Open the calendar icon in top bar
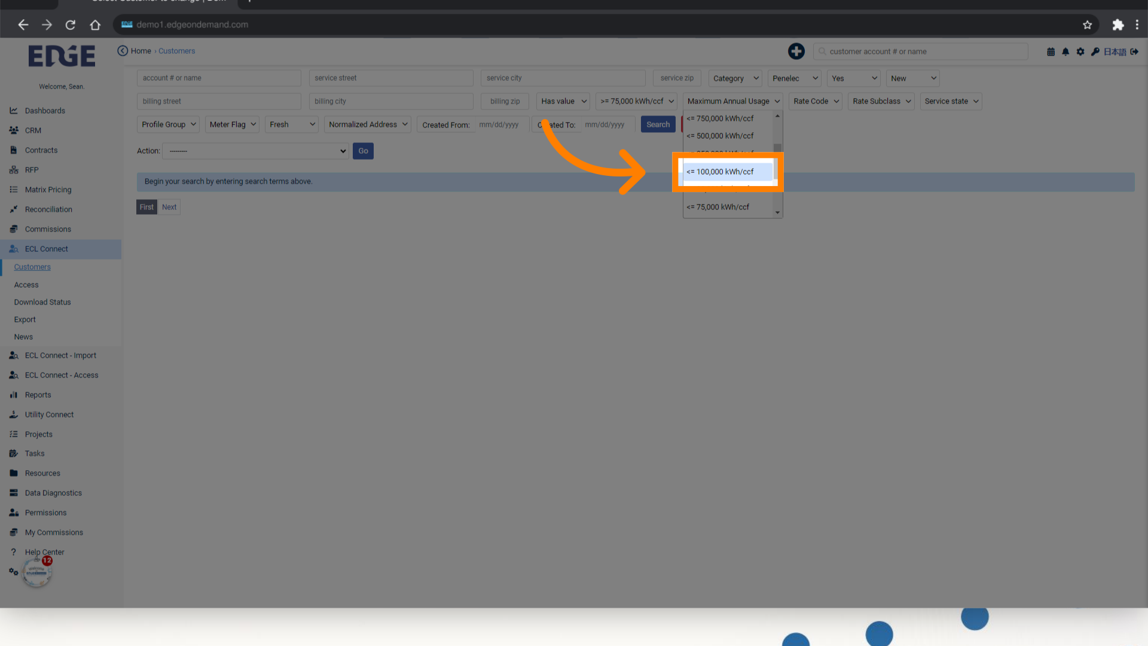 (1051, 52)
